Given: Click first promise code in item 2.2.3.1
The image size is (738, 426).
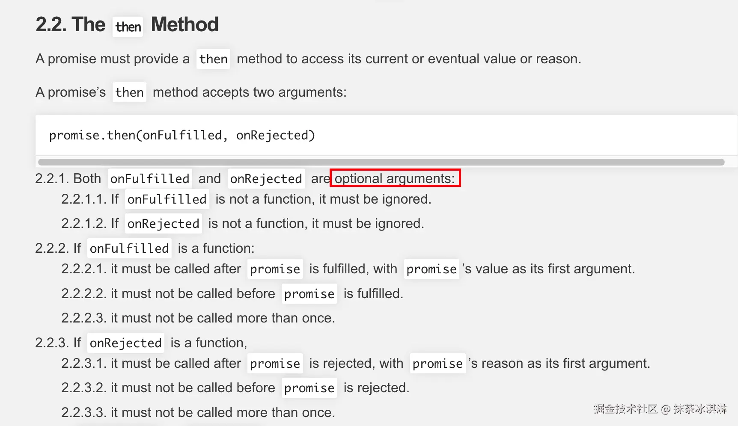Looking at the screenshot, I should click(x=275, y=364).
